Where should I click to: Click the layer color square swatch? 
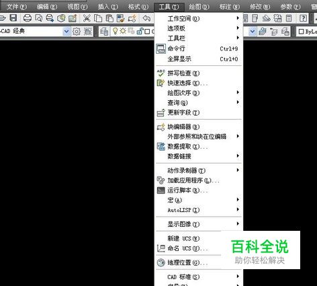(x=147, y=32)
